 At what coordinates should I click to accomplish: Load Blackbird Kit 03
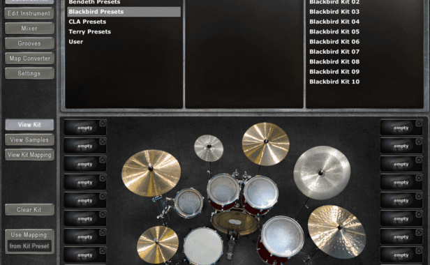(x=334, y=12)
